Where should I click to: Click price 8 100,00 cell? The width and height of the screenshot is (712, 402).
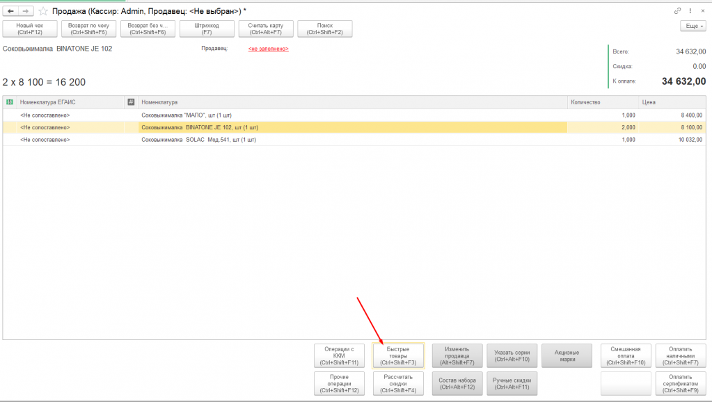(672, 127)
